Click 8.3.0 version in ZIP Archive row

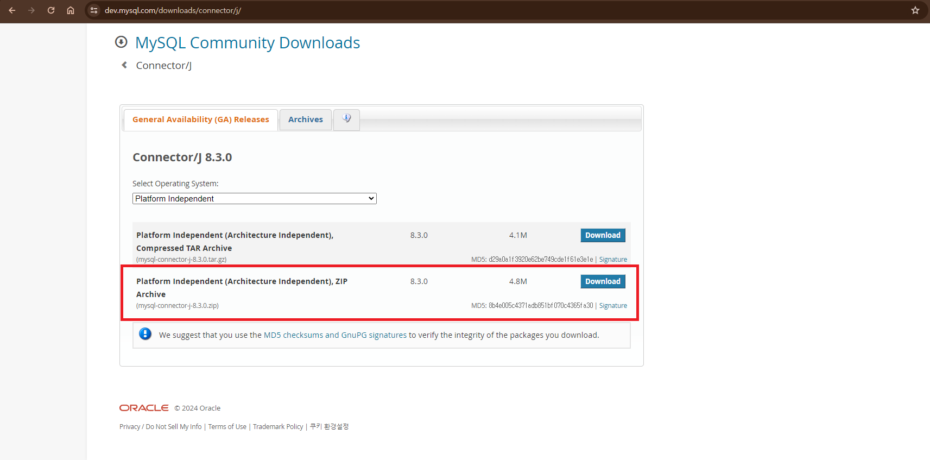419,281
